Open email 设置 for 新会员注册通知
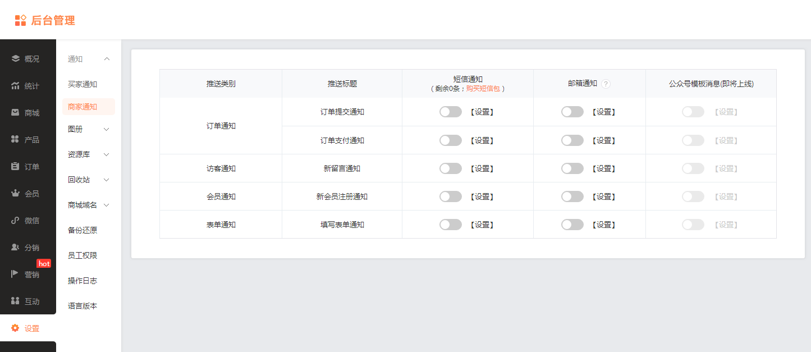 pos(604,196)
